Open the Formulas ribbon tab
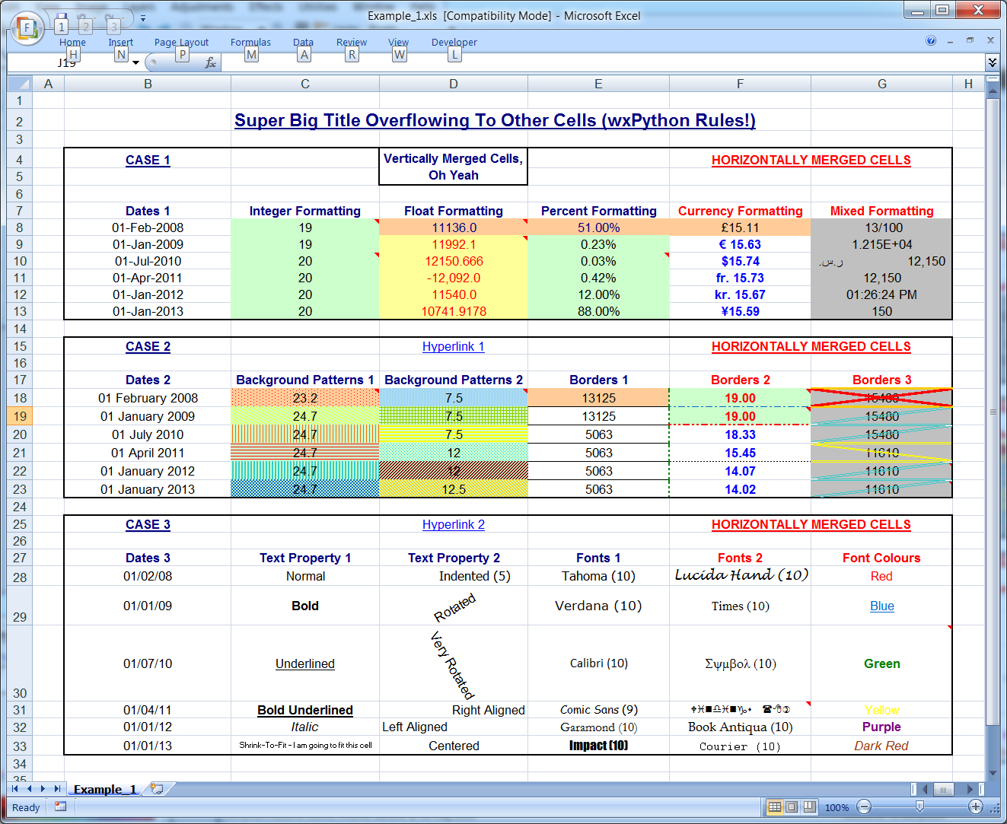 [x=250, y=43]
